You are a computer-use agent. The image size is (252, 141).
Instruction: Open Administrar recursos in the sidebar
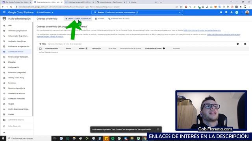16,120
